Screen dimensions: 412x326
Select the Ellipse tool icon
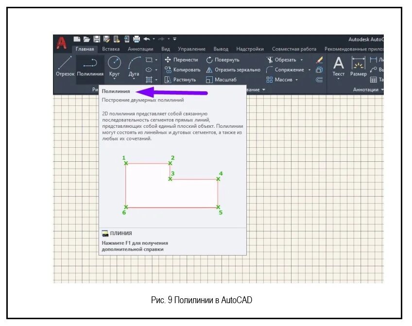(149, 69)
